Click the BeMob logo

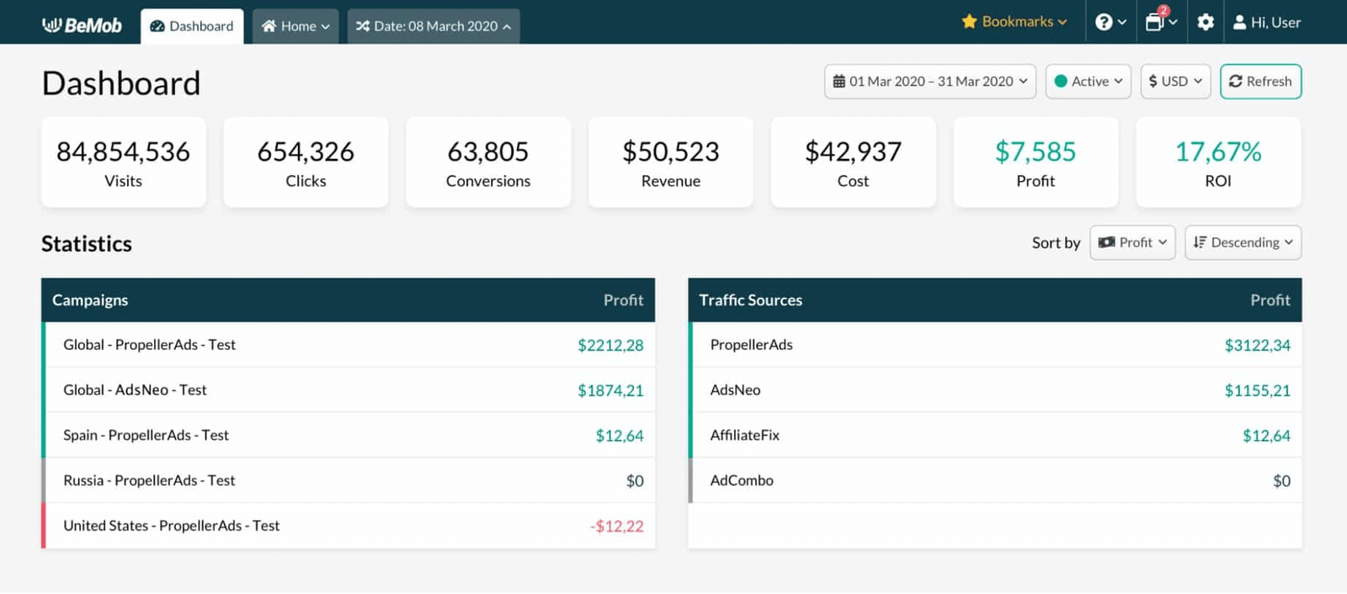click(x=82, y=25)
